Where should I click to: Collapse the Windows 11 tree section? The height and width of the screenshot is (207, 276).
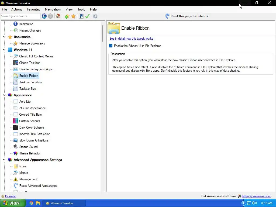pos(4,50)
